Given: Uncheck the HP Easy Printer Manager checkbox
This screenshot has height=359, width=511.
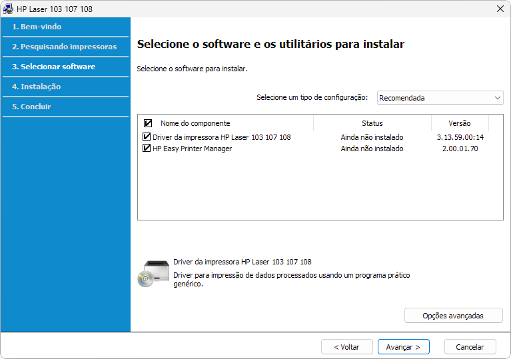Looking at the screenshot, I should tap(147, 149).
